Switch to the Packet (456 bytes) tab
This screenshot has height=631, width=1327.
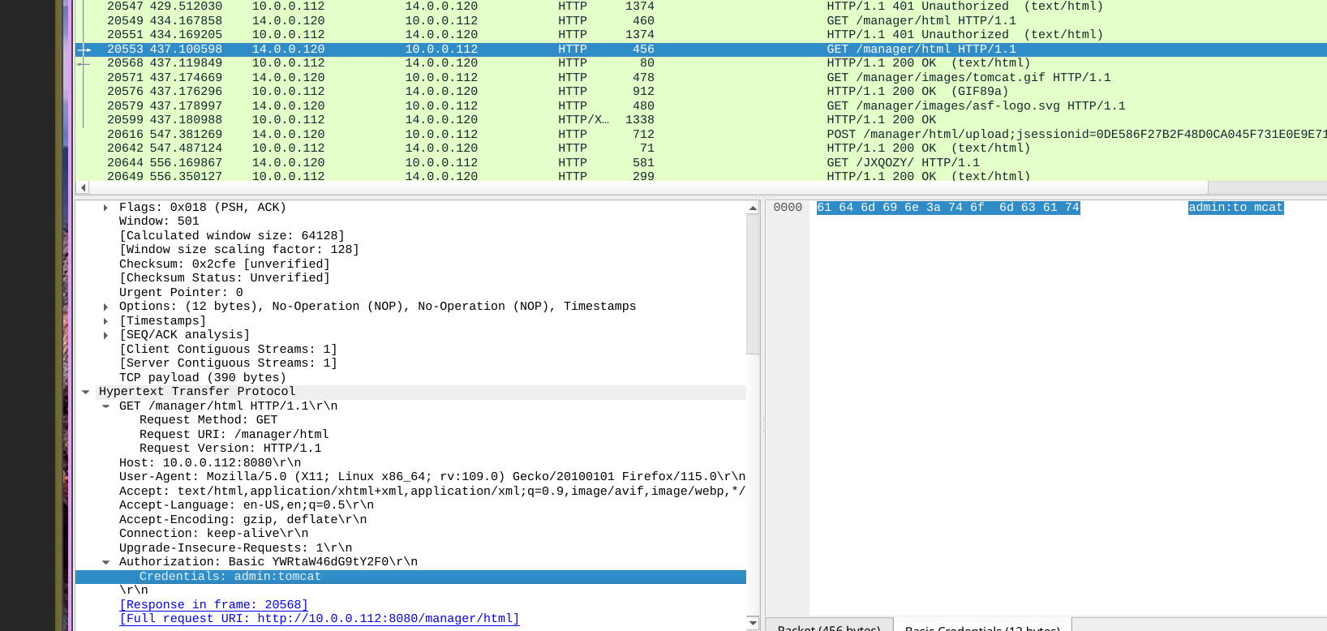(828, 626)
